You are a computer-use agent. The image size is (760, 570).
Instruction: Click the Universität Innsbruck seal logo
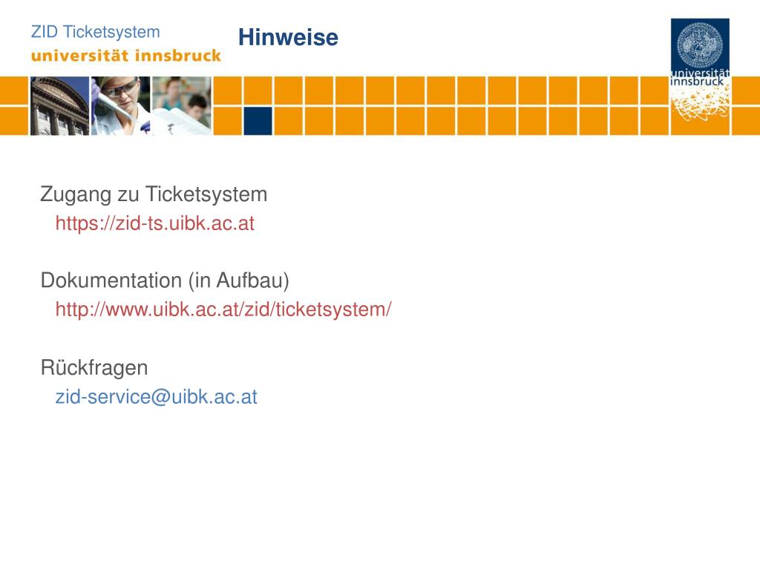click(699, 45)
